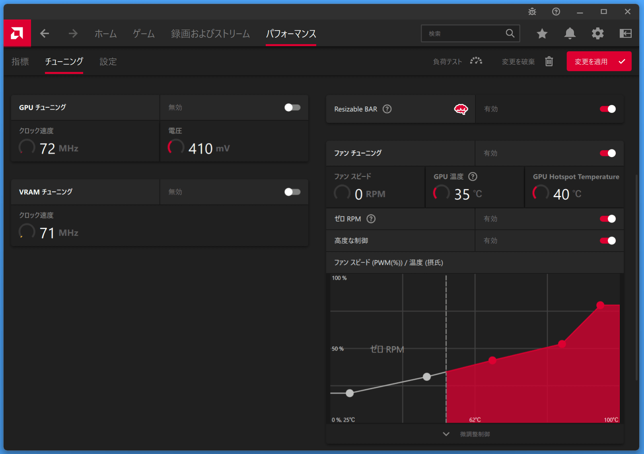Screen dimensions: 644x454
Task: Click the stress test gauge icon
Action: click(x=476, y=61)
